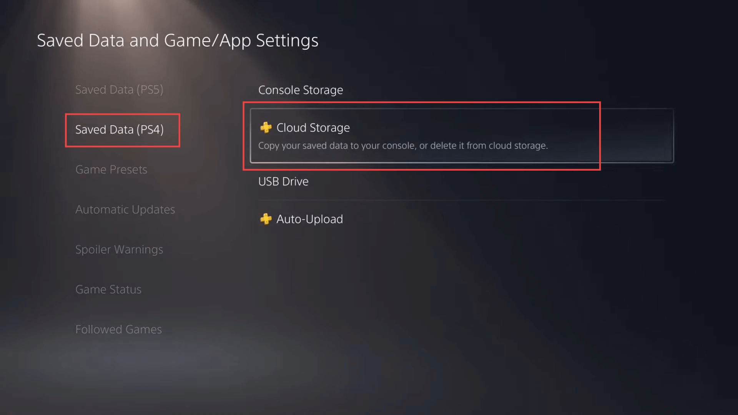Select the Saved Data (PS4) category

click(x=119, y=130)
